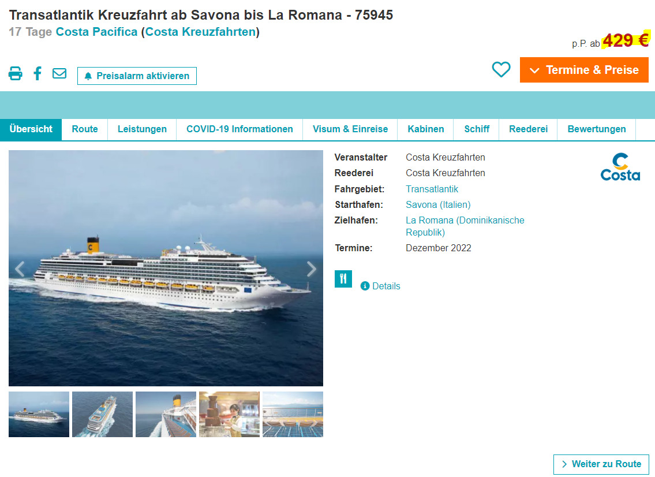
Task: Share cruise via Facebook icon
Action: 38,73
